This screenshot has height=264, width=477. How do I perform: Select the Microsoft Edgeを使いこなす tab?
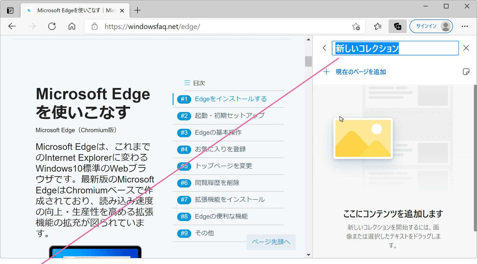pos(75,10)
